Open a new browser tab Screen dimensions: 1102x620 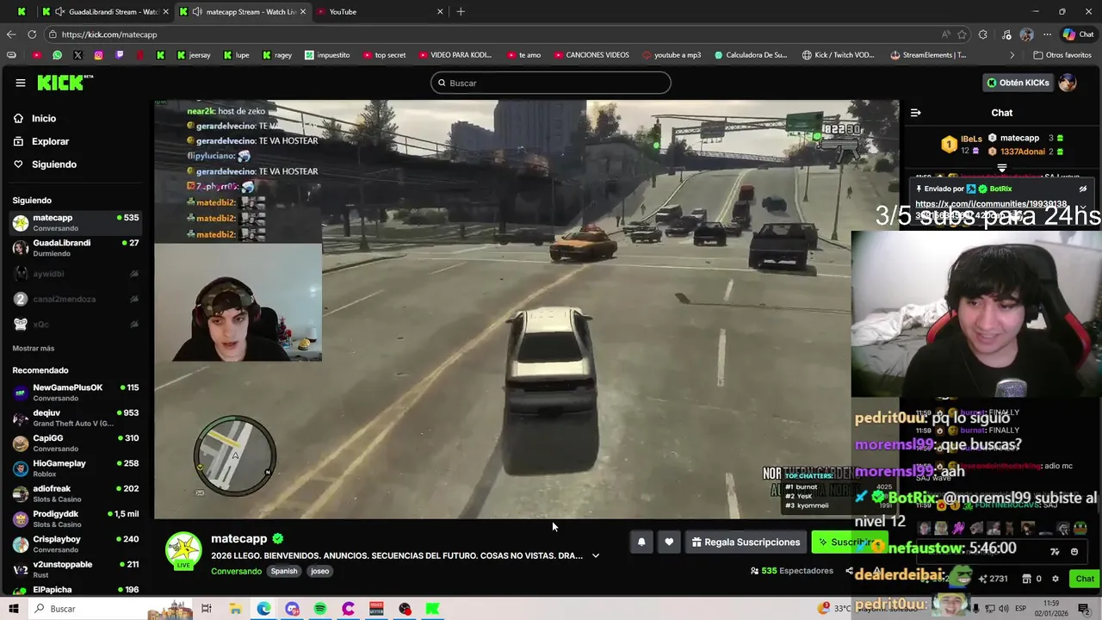(x=461, y=11)
